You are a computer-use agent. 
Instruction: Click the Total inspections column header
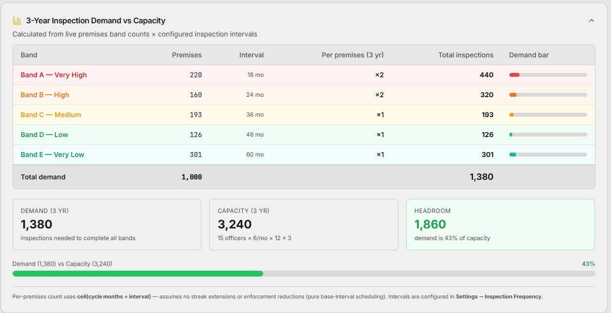pyautogui.click(x=466, y=55)
